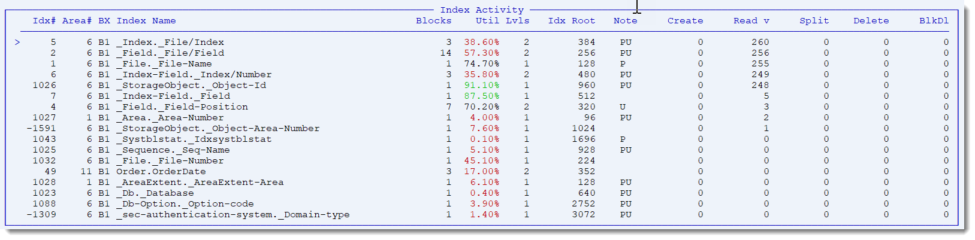Select the _Db-Option._Option-code row
The height and width of the screenshot is (240, 975).
point(185,204)
